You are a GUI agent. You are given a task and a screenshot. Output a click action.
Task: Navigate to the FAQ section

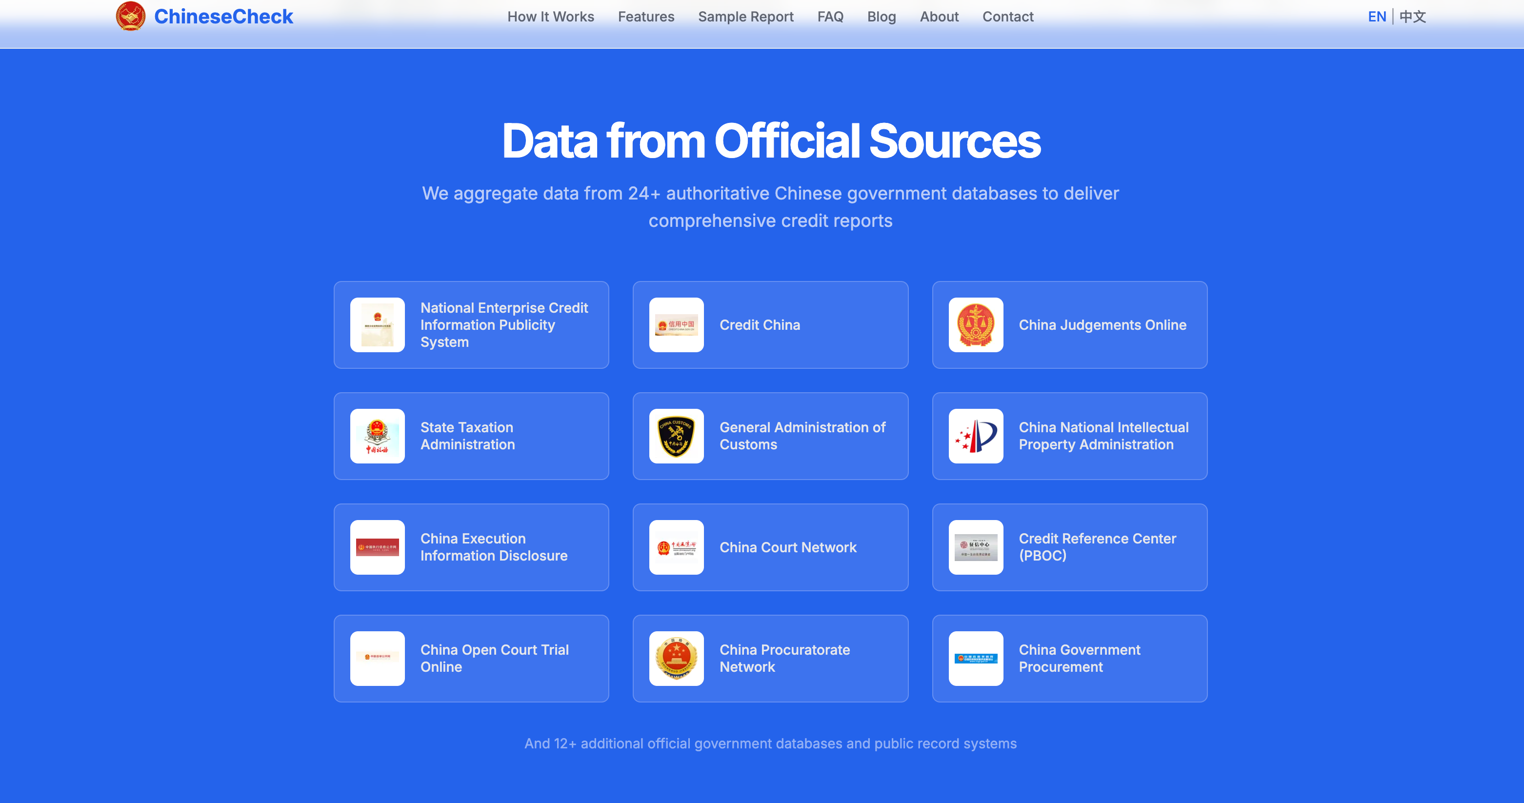pos(831,17)
